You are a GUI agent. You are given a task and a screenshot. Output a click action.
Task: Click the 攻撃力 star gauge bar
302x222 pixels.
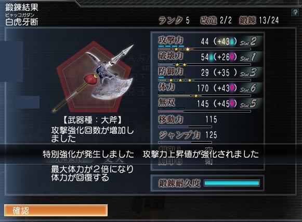205,49
